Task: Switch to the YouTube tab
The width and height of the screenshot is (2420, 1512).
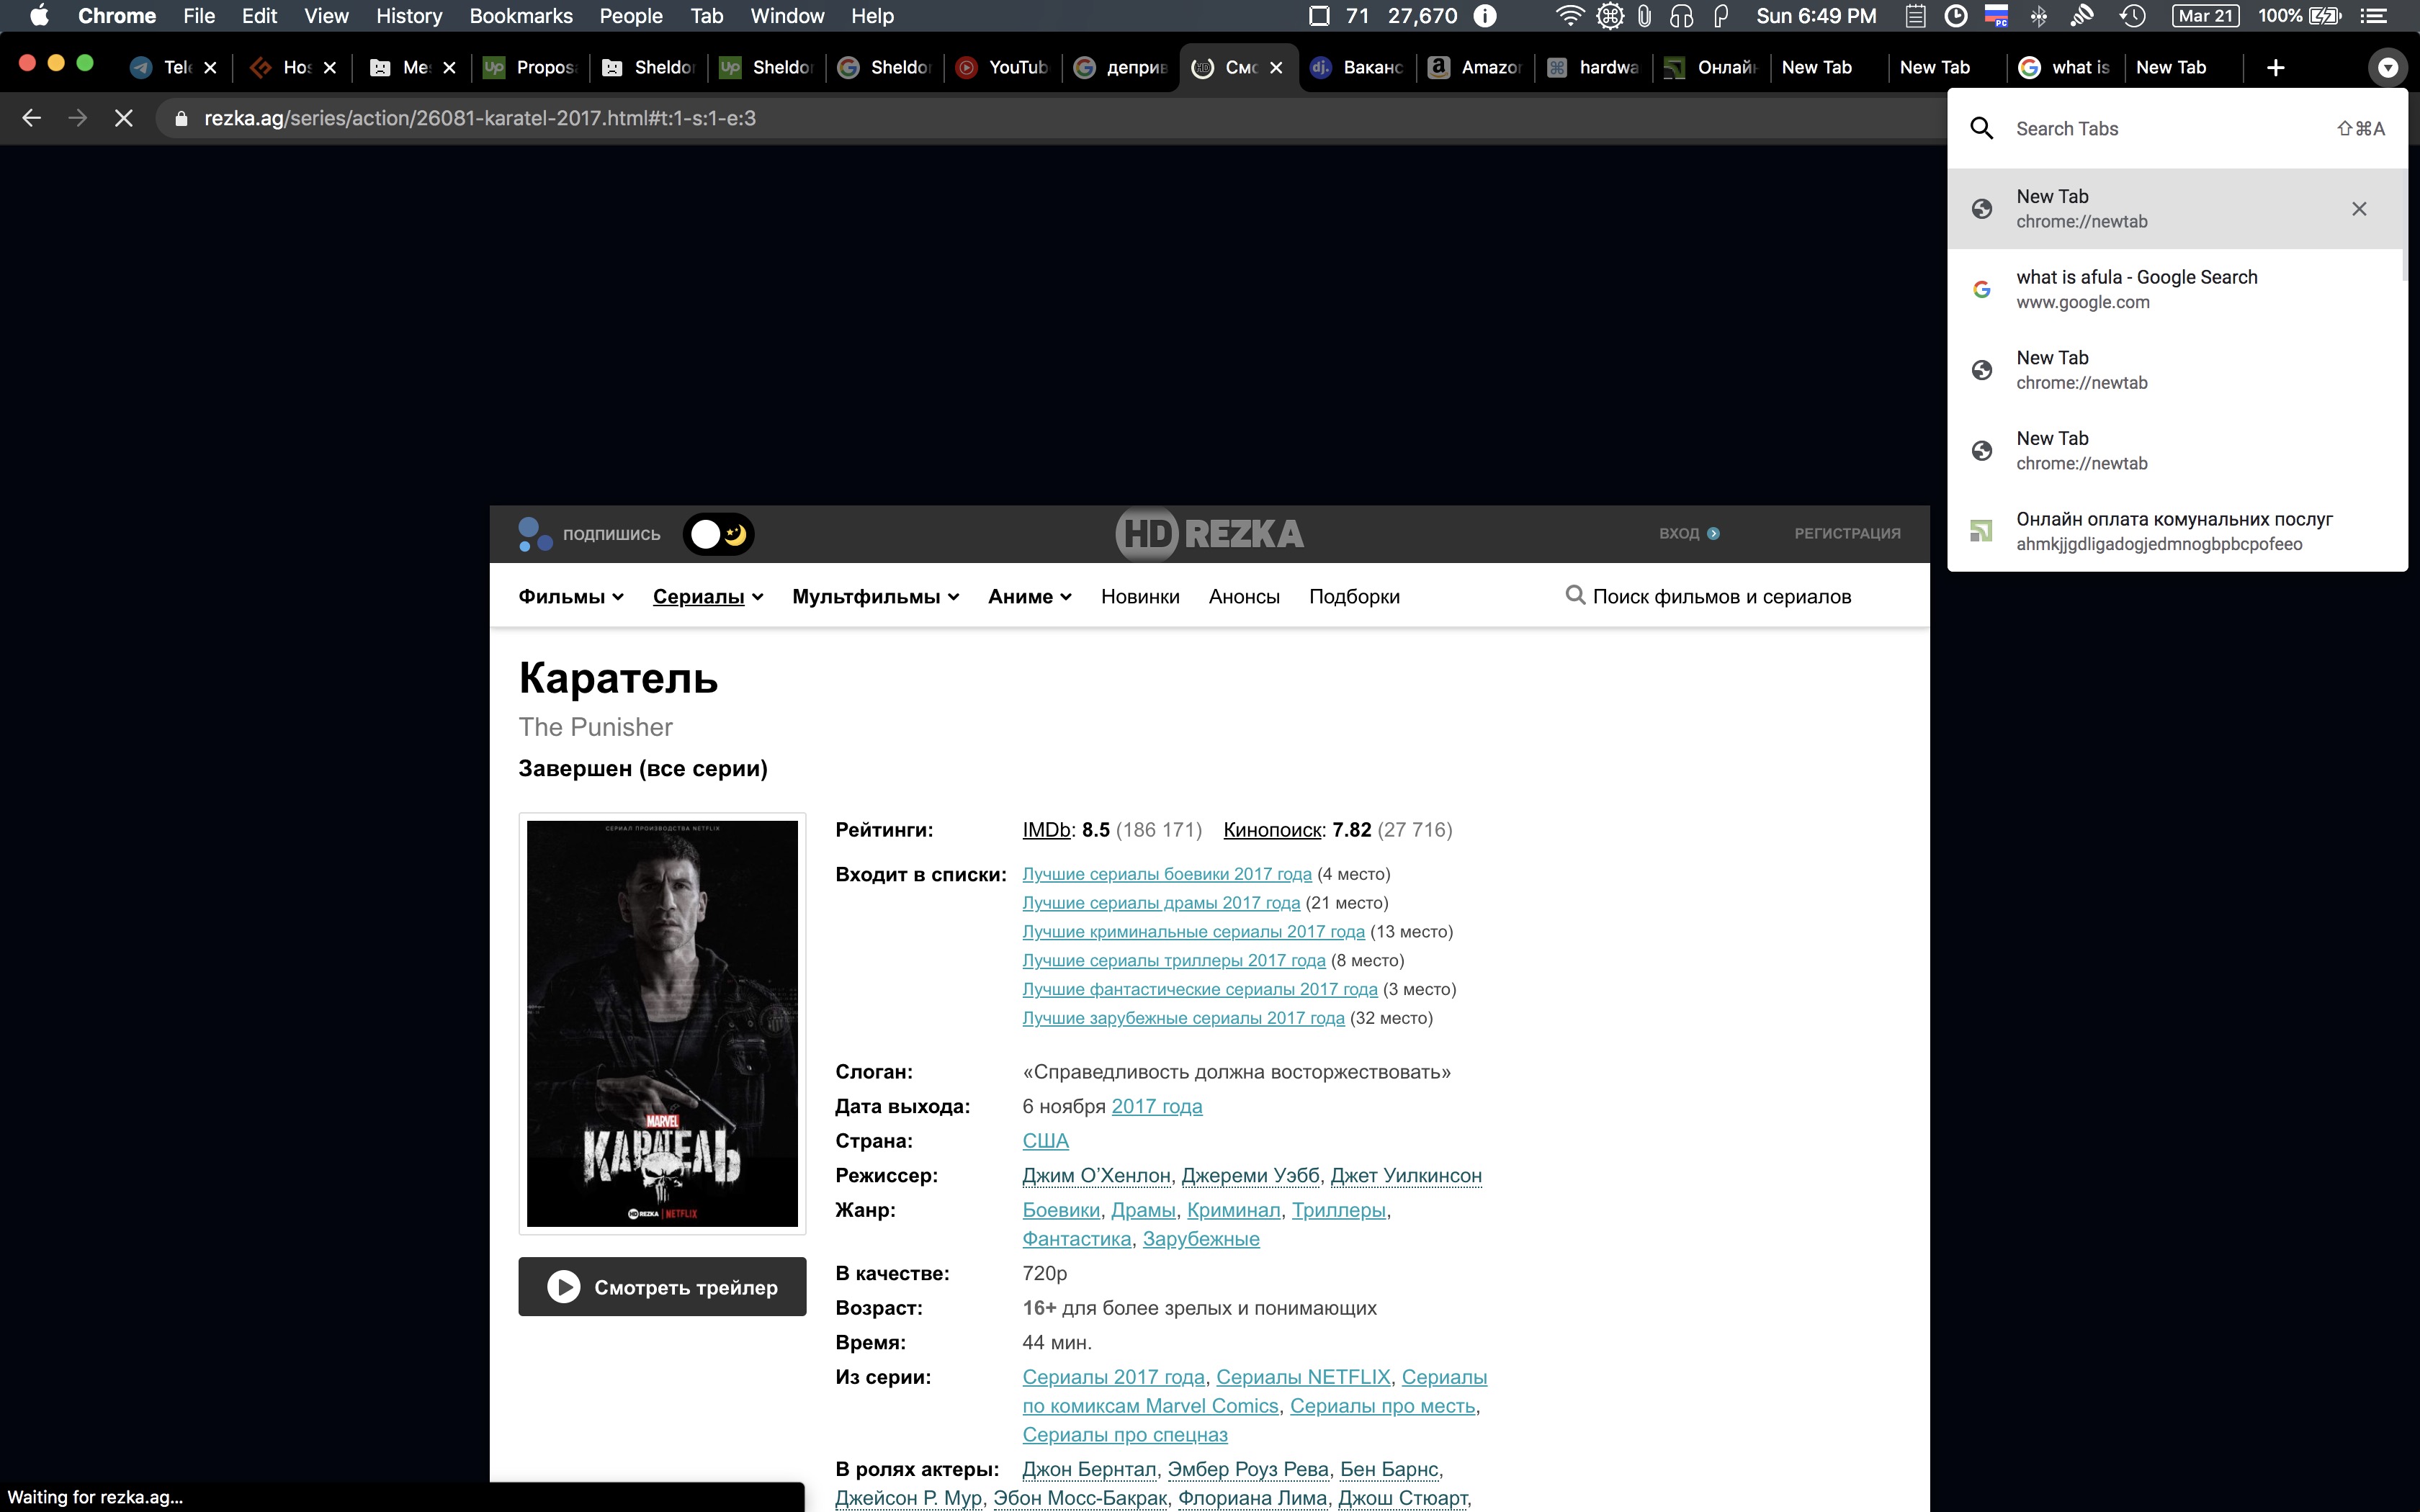Action: [x=1005, y=67]
